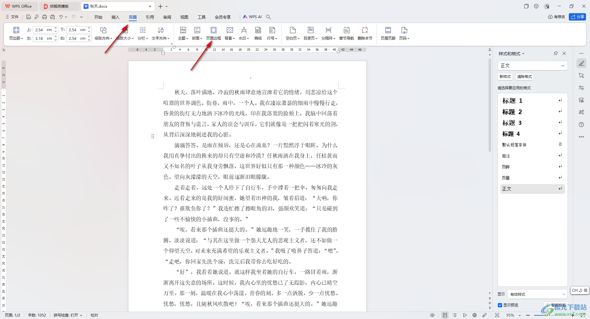Image resolution: width=590 pixels, height=319 pixels.
Task: Switch to the 插入 tab
Action: (116, 17)
